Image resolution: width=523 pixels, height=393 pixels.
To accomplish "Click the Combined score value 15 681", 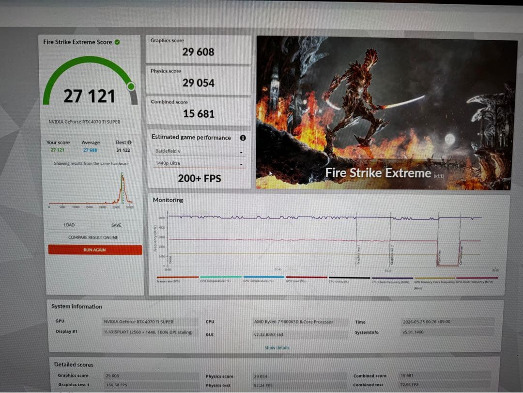I will click(x=199, y=114).
